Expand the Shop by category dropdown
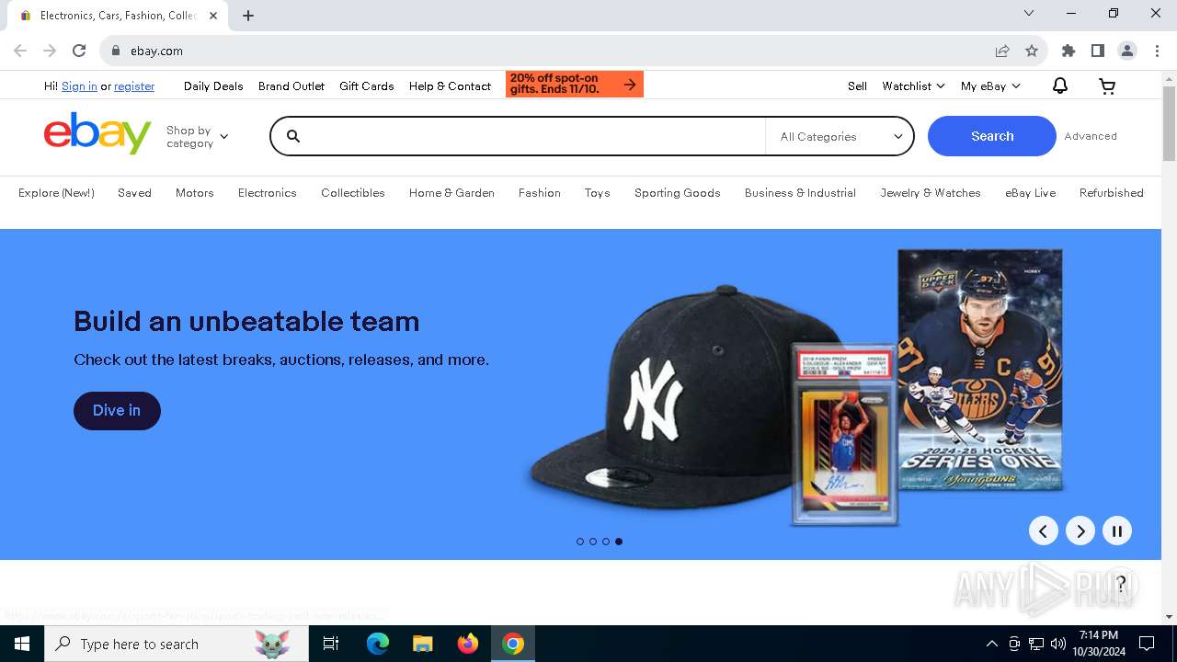 click(x=197, y=136)
